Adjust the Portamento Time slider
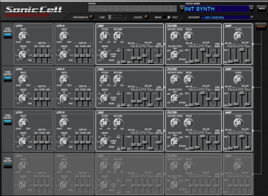The height and width of the screenshot is (196, 268). coord(110,17)
